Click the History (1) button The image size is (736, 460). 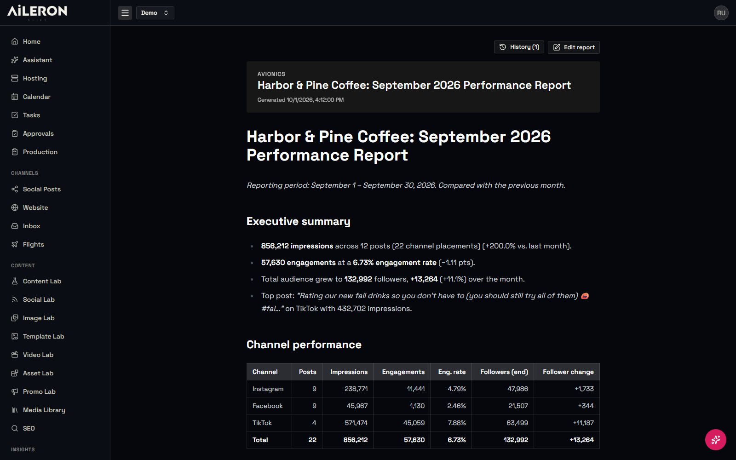tap(519, 47)
